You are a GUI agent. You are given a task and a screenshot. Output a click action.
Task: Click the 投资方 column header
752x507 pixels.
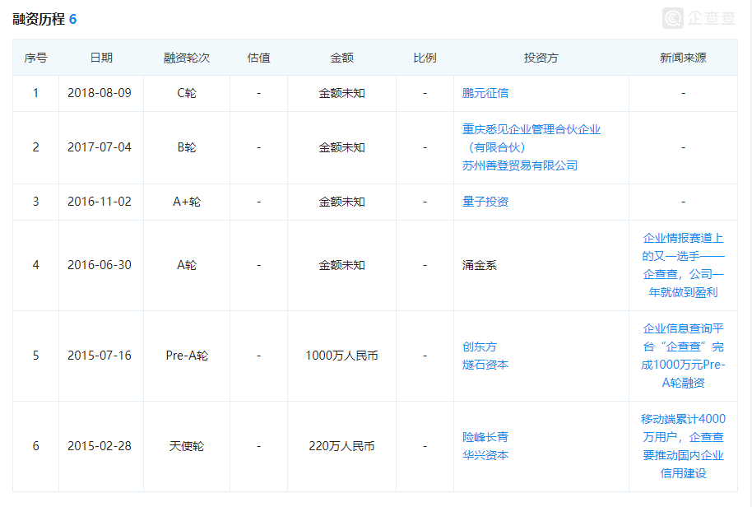541,58
